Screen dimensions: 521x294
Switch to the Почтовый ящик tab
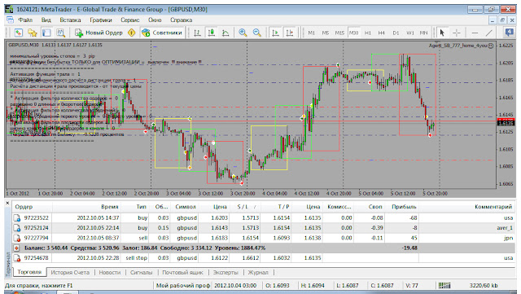[182, 272]
